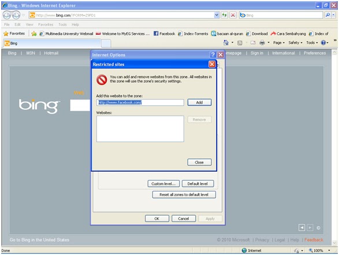Click the RSS feeds icon
The height and width of the screenshot is (255, 339).
pyautogui.click(x=240, y=43)
